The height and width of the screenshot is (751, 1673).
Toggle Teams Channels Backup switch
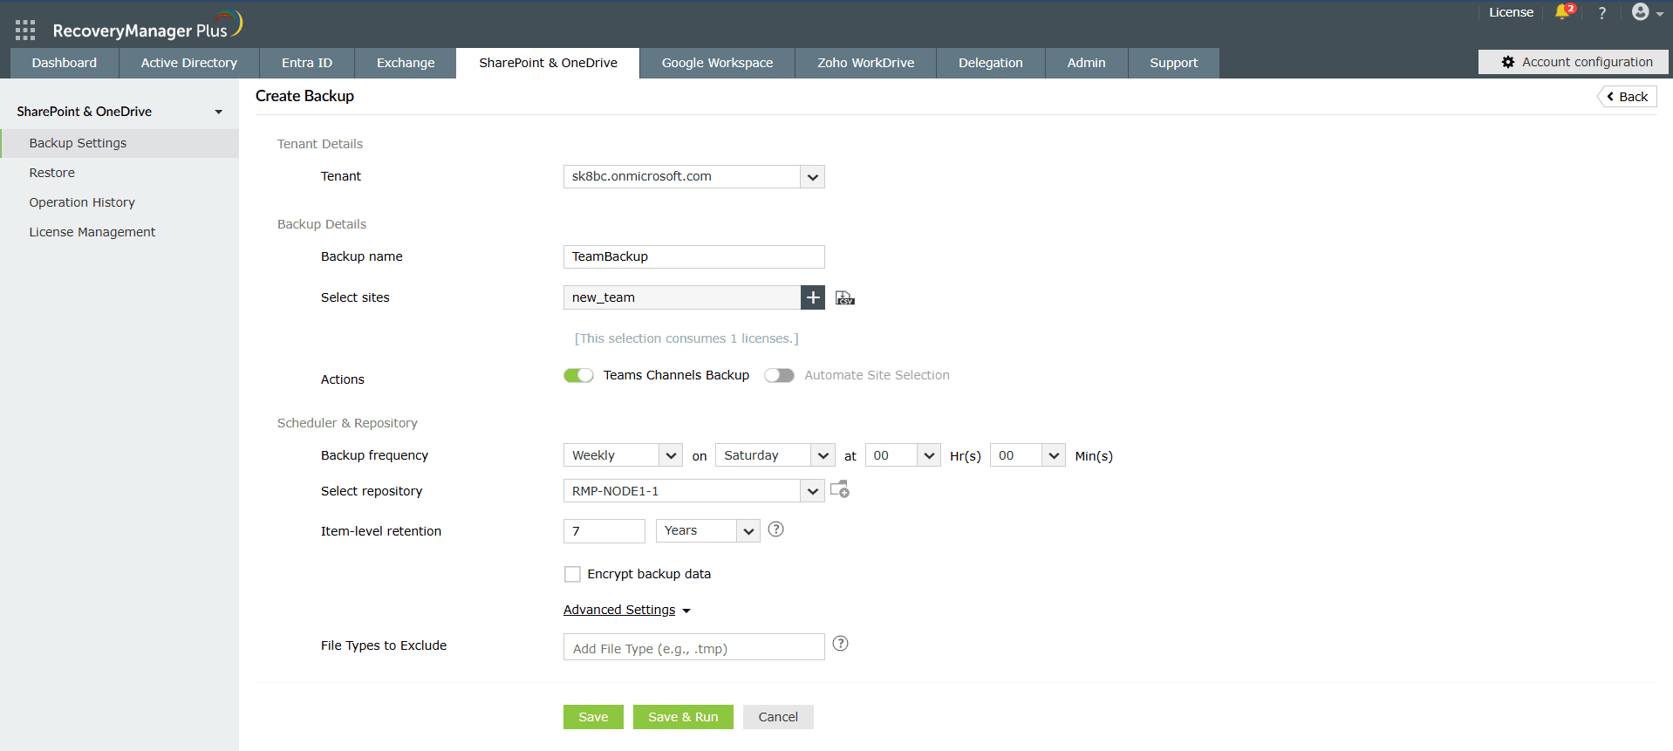click(x=578, y=375)
